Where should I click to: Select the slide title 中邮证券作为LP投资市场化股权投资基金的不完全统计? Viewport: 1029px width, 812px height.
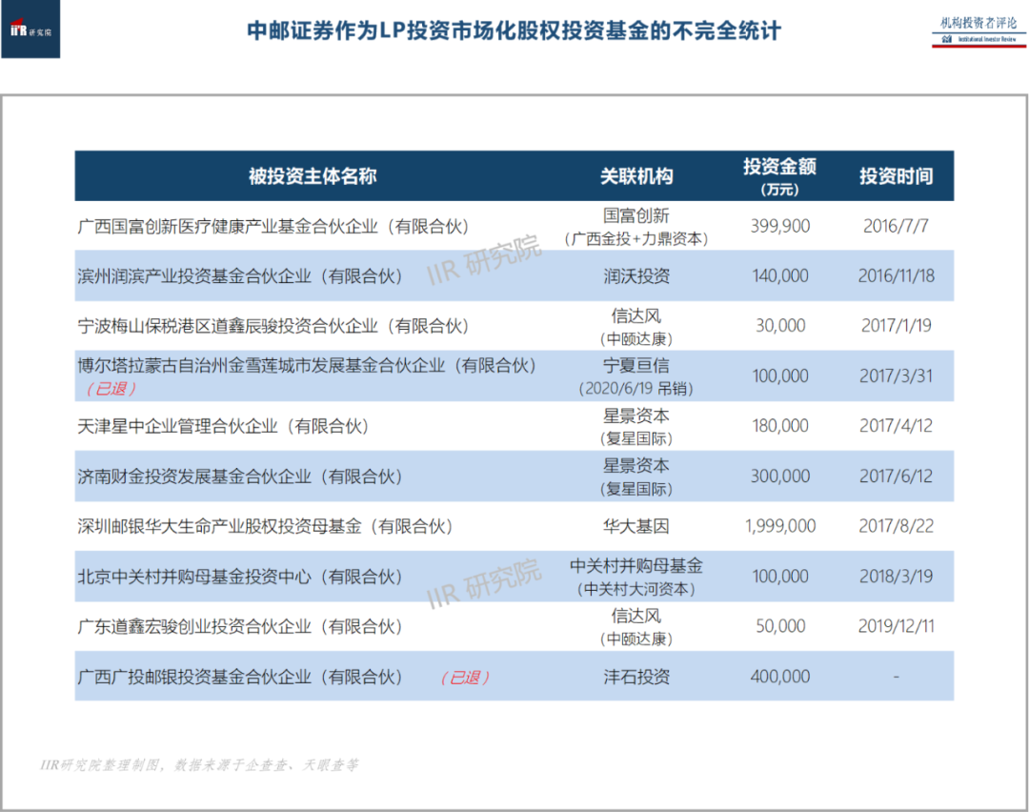click(x=514, y=30)
